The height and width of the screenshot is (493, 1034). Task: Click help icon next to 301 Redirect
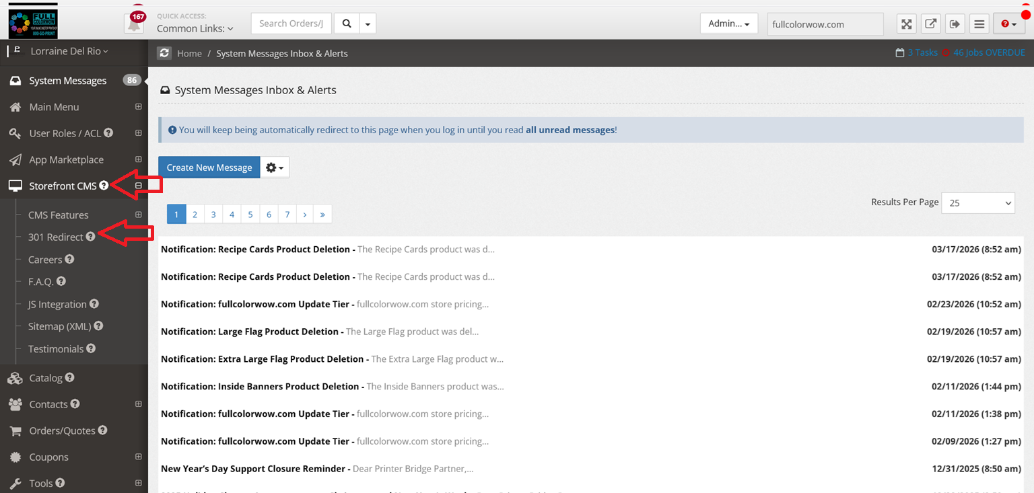(91, 237)
